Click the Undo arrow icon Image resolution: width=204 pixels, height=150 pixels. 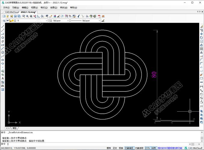79,16
